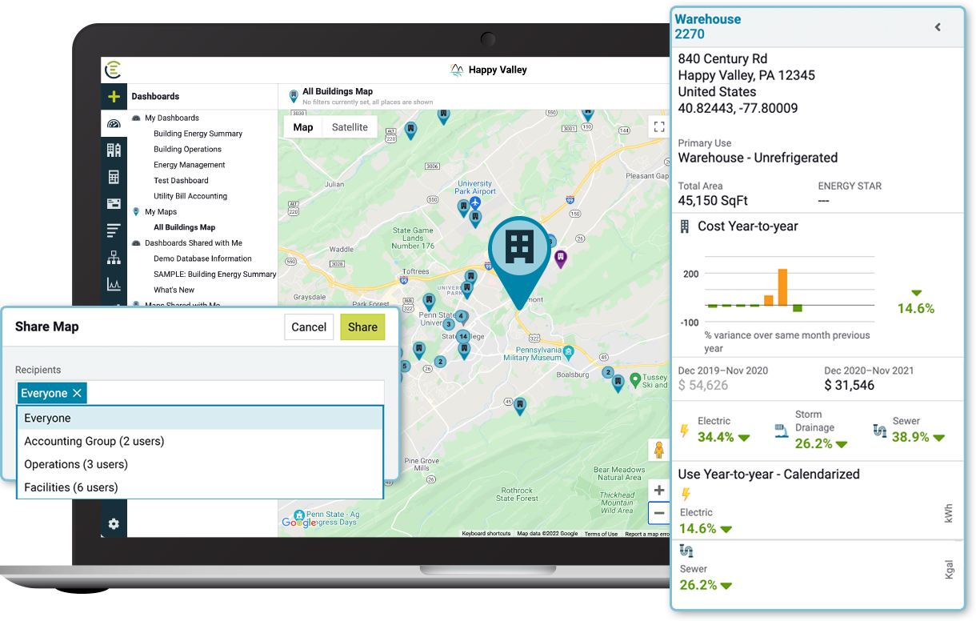Viewport: 976px width, 621px height.
Task: Select the buildings icon in the sidebar
Action: (x=114, y=150)
